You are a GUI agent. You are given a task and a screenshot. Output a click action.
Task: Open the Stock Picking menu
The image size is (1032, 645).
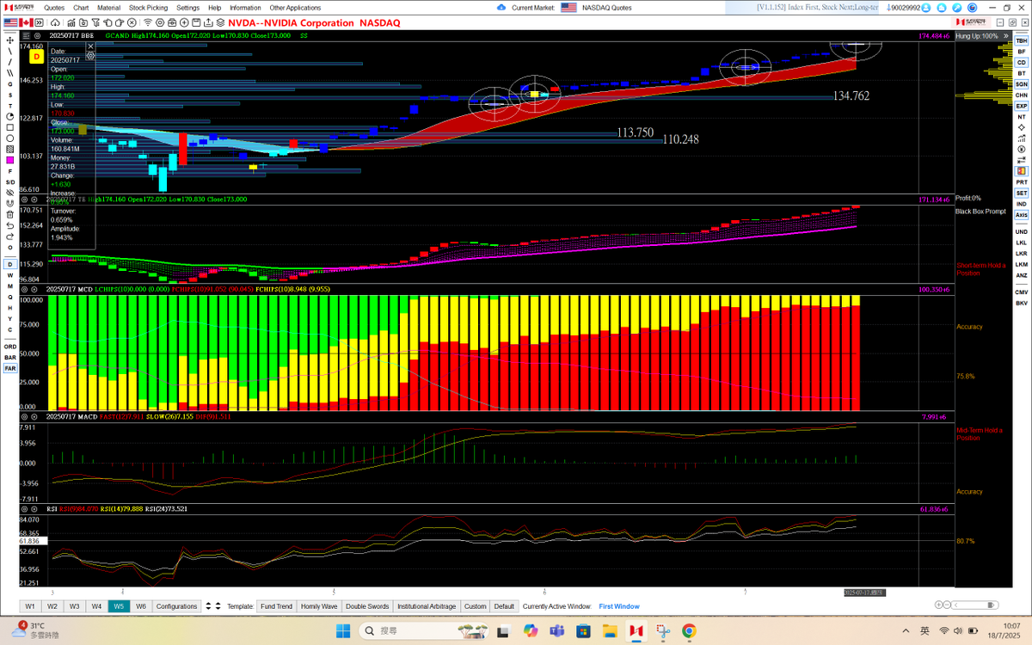[148, 8]
